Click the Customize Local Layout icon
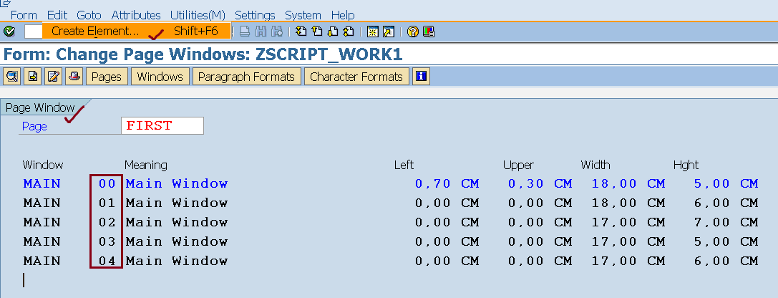Image resolution: width=778 pixels, height=298 pixels. click(429, 32)
